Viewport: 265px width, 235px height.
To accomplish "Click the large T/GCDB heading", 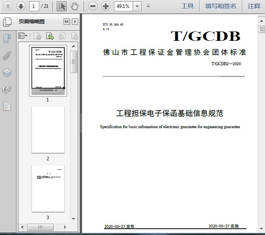I will pos(205,36).
